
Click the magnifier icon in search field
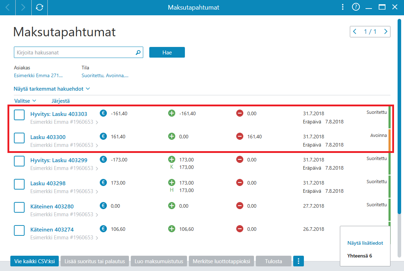(138, 52)
